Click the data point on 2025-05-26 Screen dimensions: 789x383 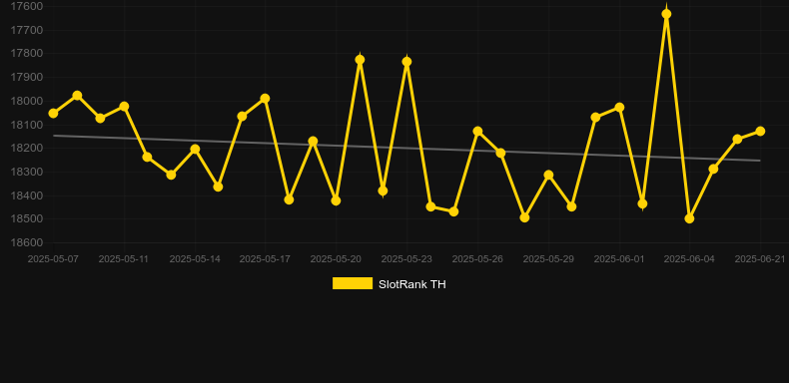click(477, 132)
